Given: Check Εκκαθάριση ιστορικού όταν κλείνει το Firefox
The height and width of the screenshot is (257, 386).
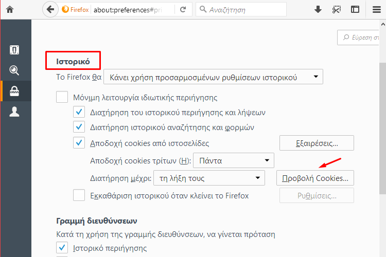Looking at the screenshot, I should (x=79, y=195).
